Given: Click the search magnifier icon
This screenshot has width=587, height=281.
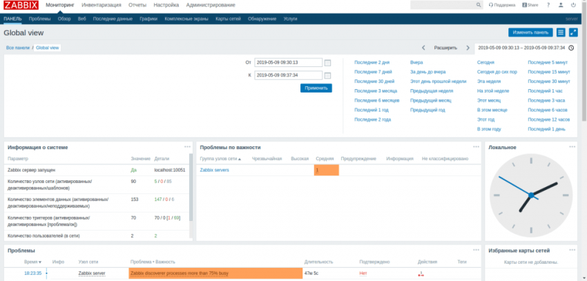Looking at the screenshot, I should pos(479,6).
